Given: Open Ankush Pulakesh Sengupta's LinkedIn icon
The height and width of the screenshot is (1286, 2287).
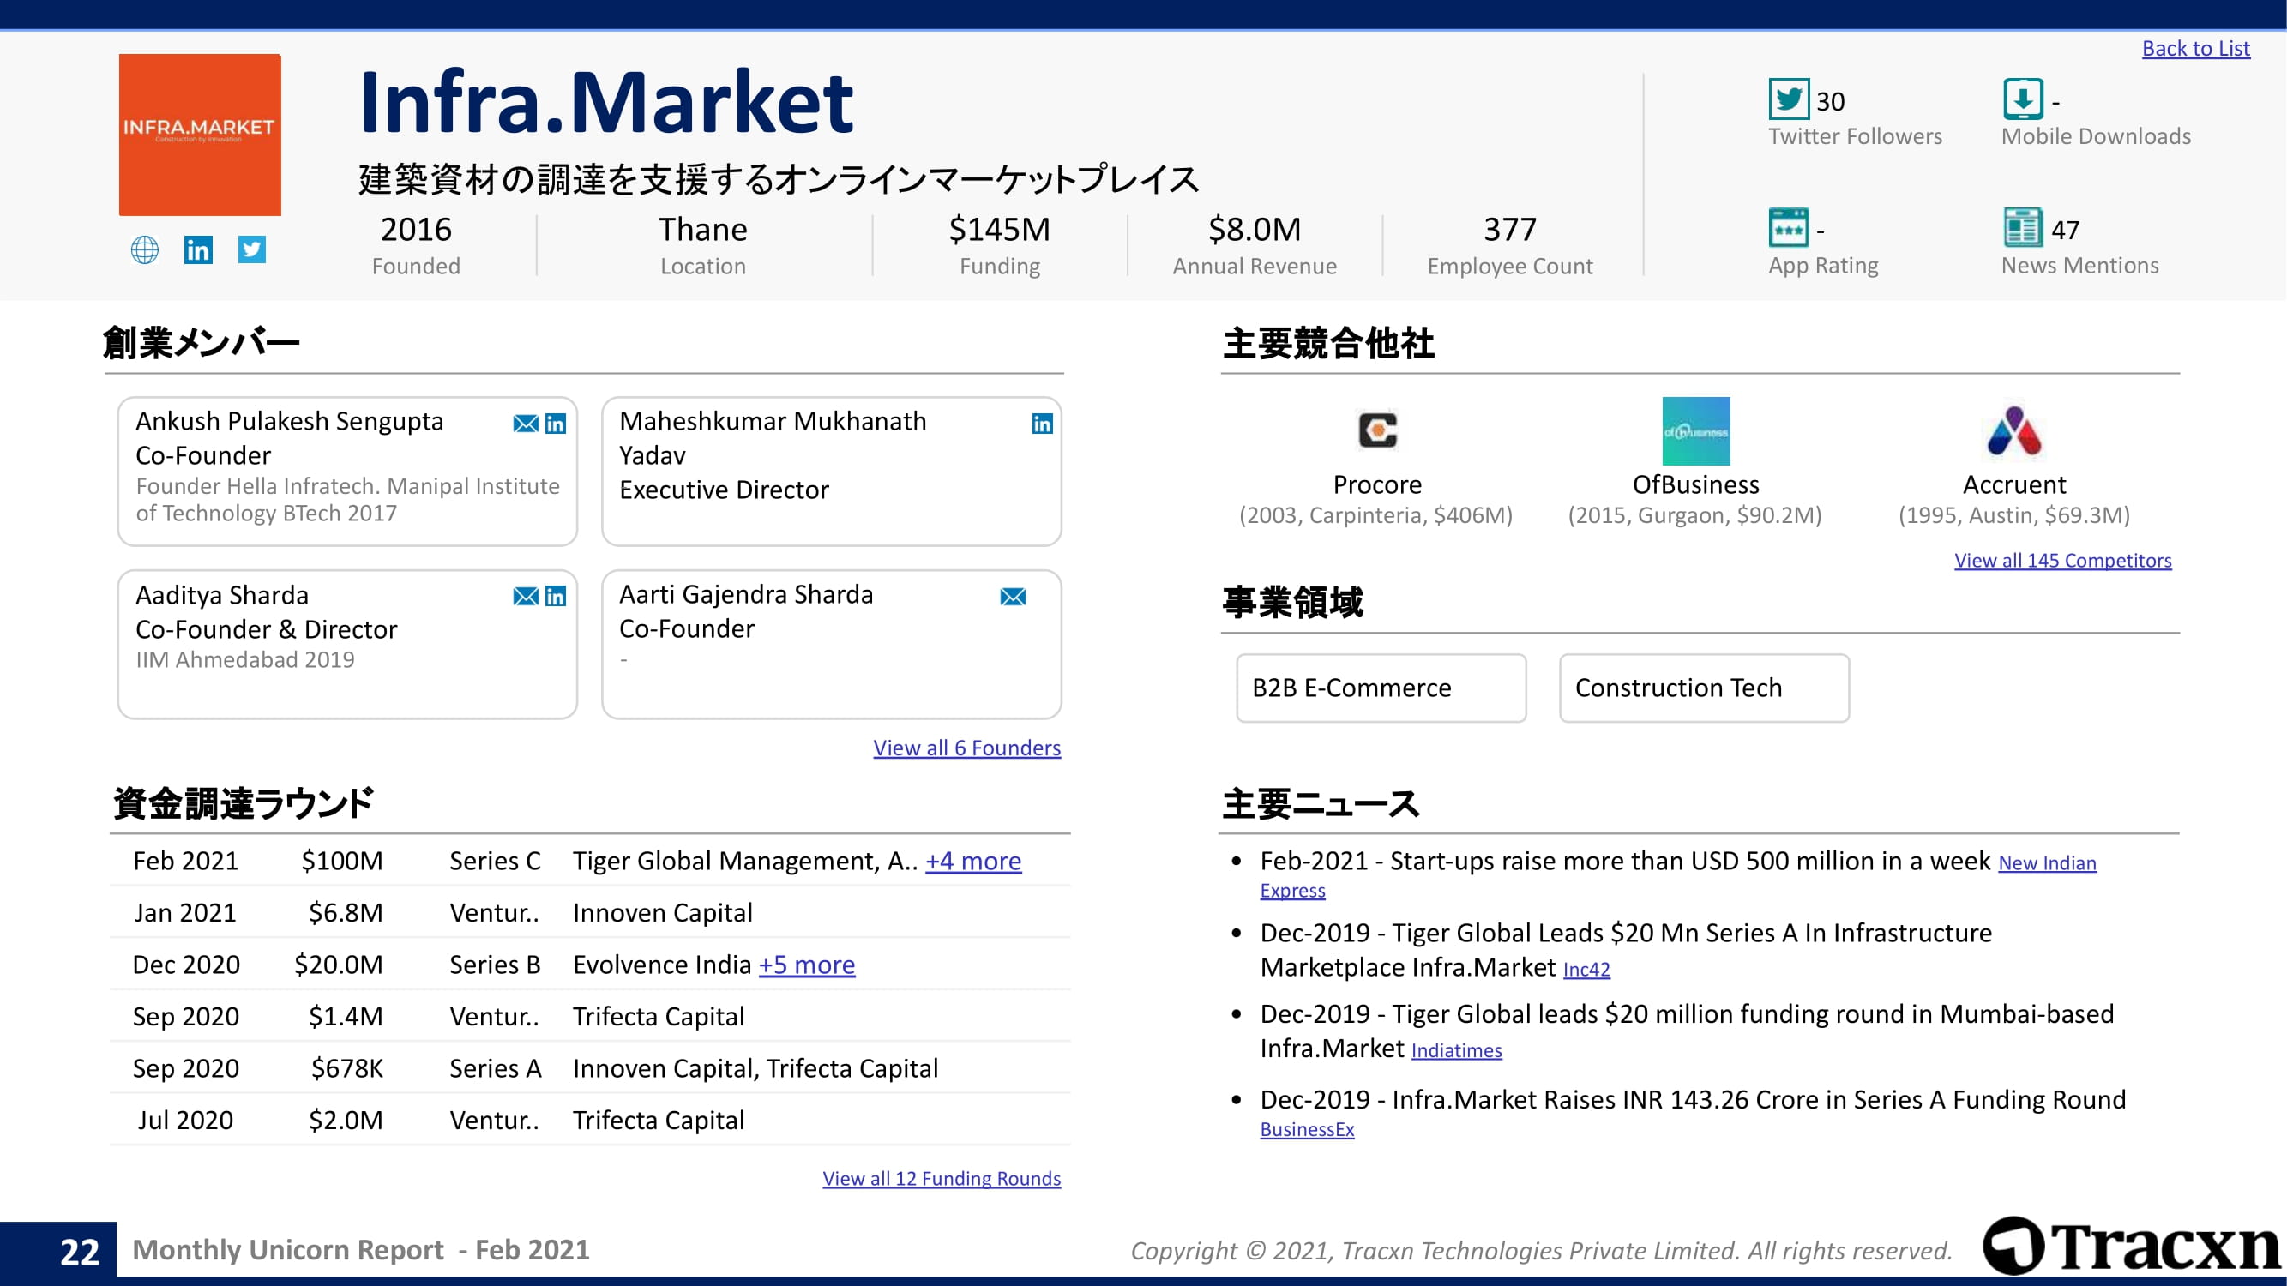Looking at the screenshot, I should pyautogui.click(x=556, y=424).
